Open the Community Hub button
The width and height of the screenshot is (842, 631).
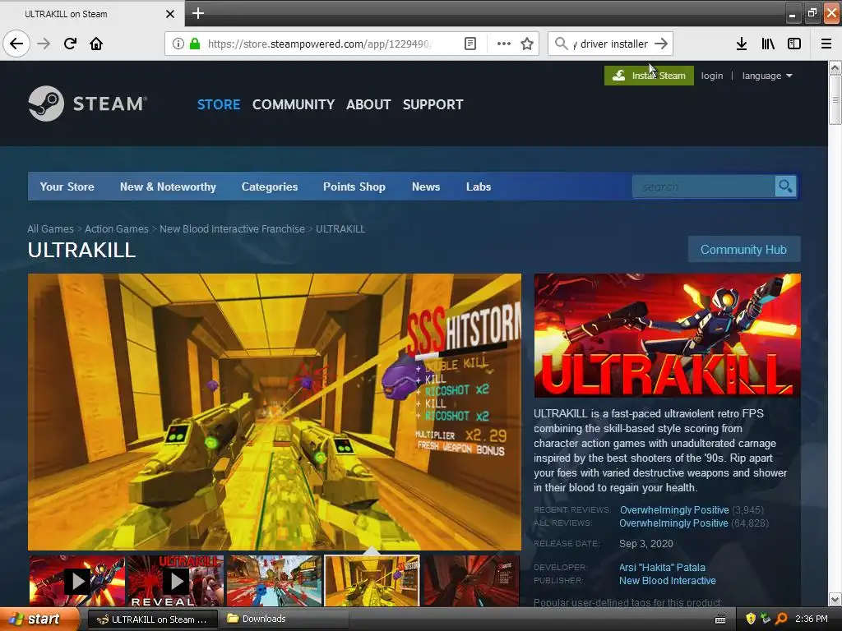(x=743, y=250)
